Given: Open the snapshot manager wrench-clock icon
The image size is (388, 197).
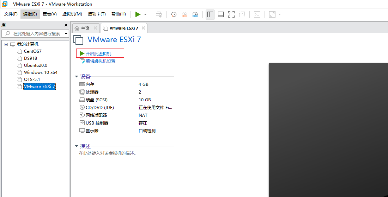Looking at the screenshot, I should (x=195, y=14).
